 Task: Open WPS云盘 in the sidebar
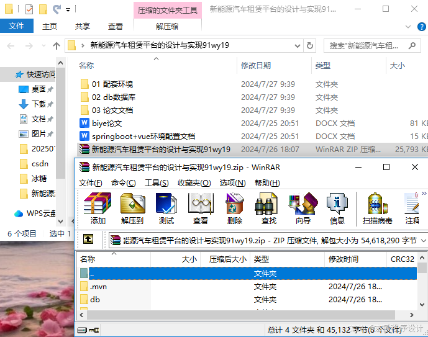pos(35,213)
